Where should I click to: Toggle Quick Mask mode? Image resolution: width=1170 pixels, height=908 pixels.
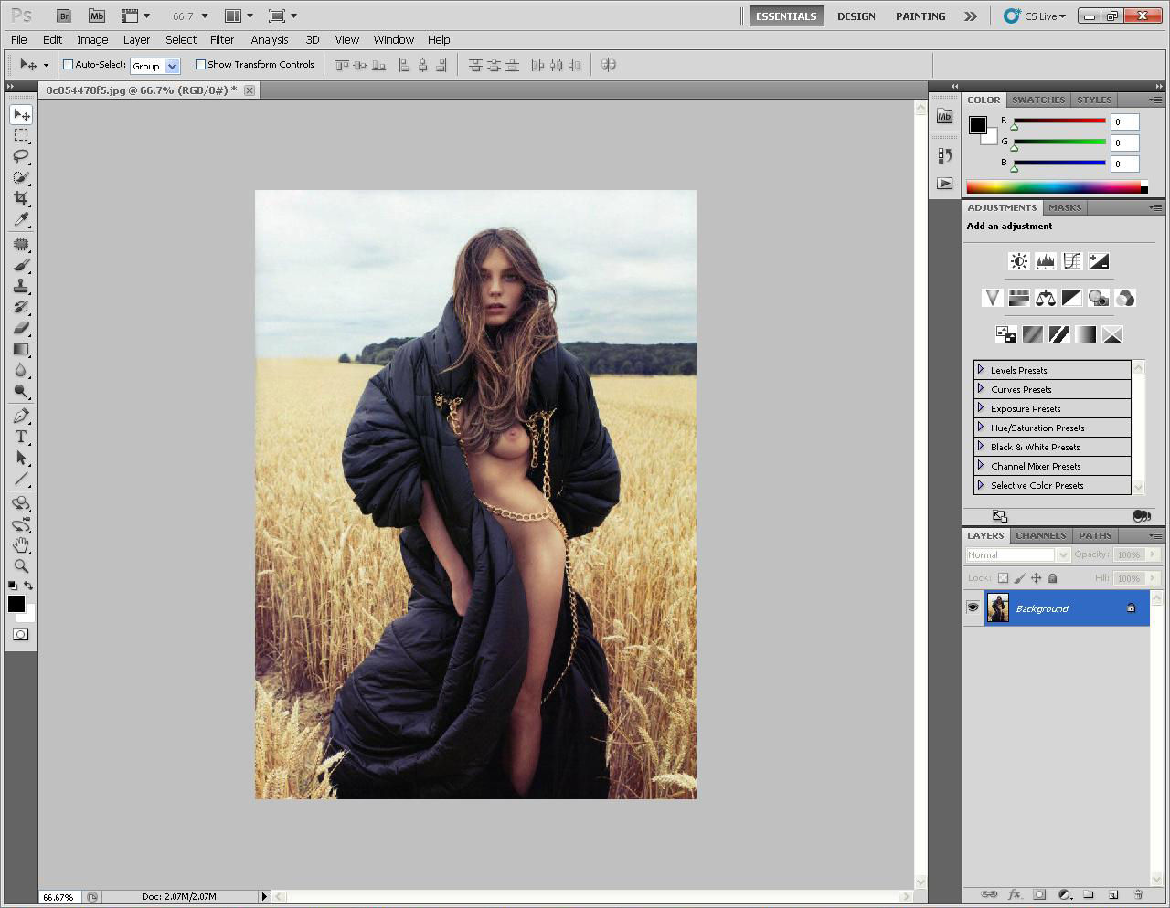coord(21,634)
